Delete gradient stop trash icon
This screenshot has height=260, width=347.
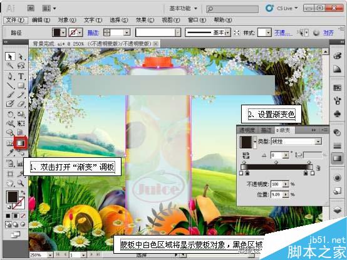click(318, 168)
